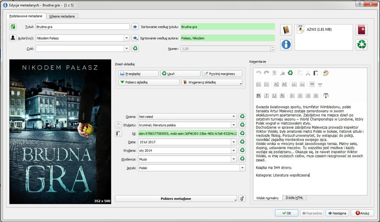
Task: Click the Pobierz metadane button
Action: [176, 199]
